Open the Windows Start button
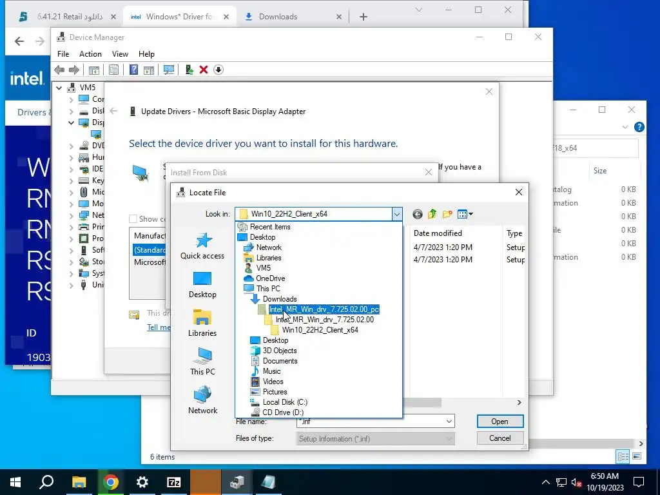This screenshot has width=660, height=495. coord(15,482)
